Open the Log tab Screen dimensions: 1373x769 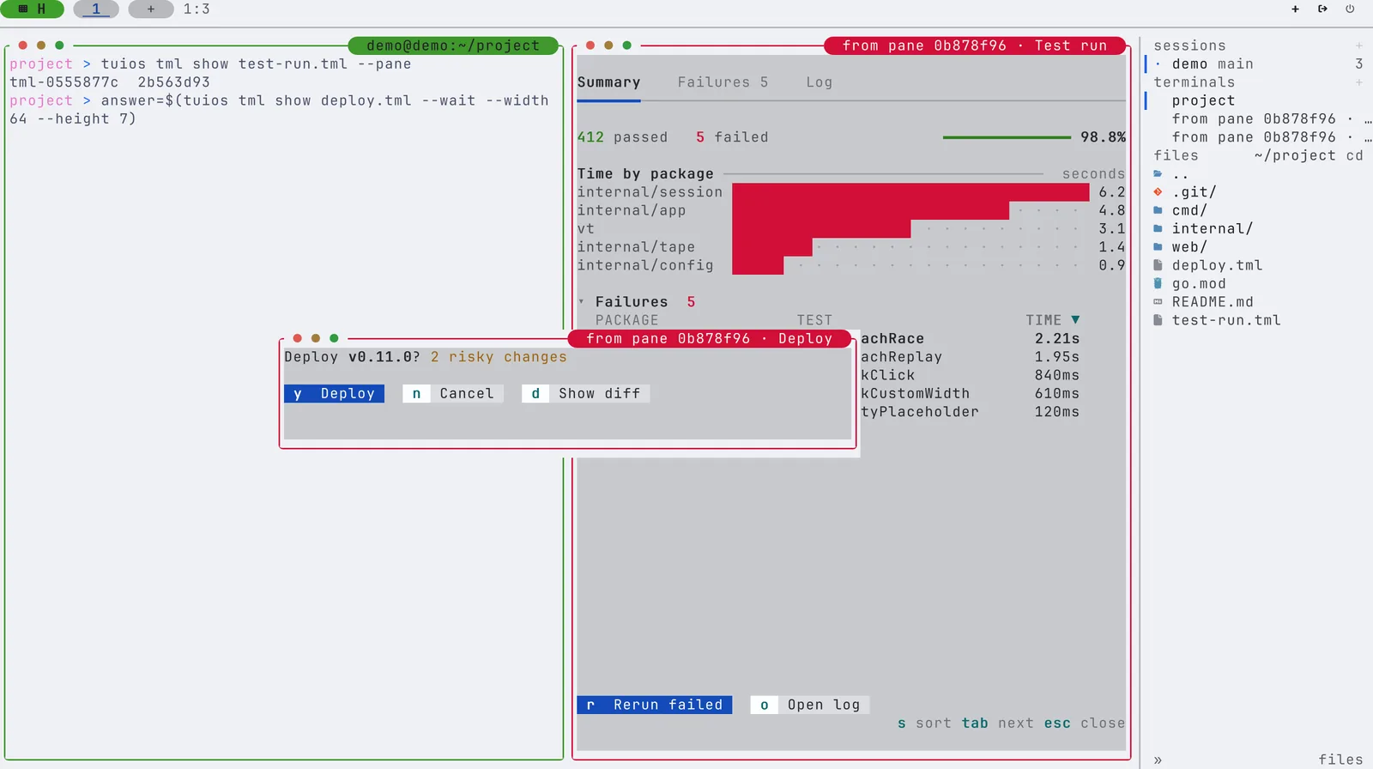coord(819,82)
